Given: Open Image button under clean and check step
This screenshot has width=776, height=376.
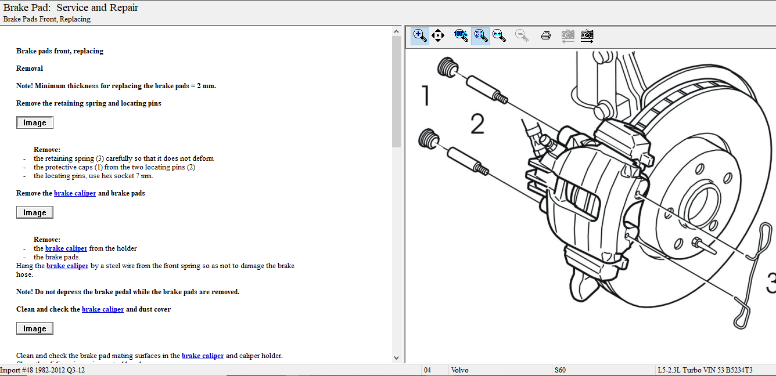Looking at the screenshot, I should click(x=35, y=329).
